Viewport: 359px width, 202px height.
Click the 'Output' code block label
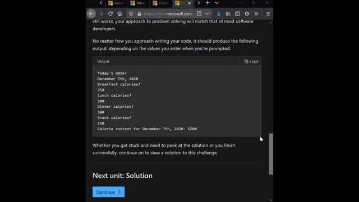pos(103,61)
